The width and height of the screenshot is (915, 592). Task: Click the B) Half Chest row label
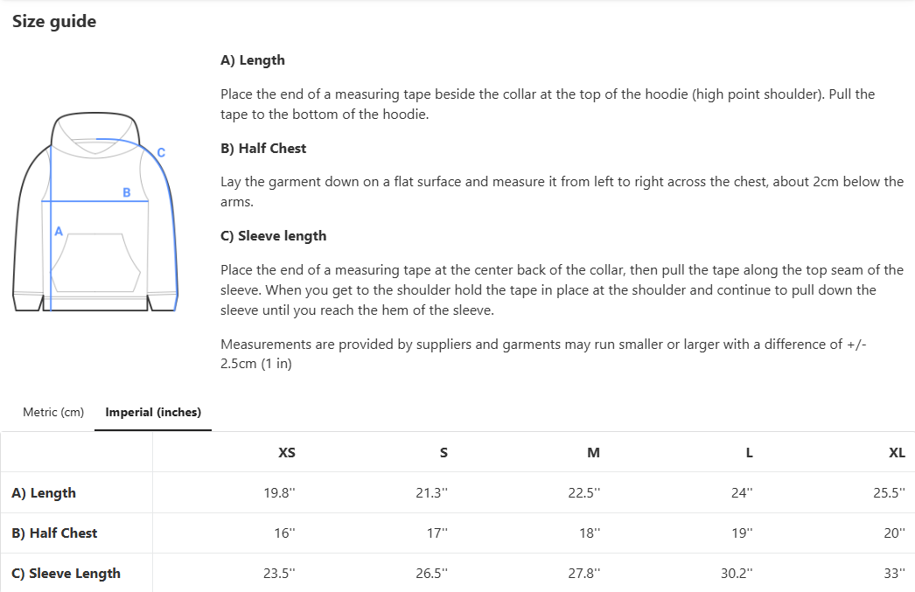(x=54, y=533)
